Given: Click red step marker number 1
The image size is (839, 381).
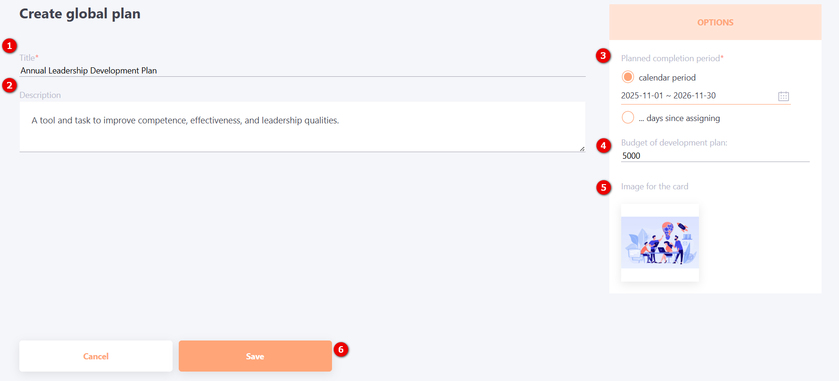Looking at the screenshot, I should [9, 46].
